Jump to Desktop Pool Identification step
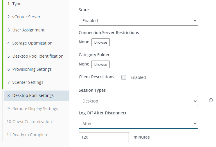The height and width of the screenshot is (147, 216). coord(38,56)
